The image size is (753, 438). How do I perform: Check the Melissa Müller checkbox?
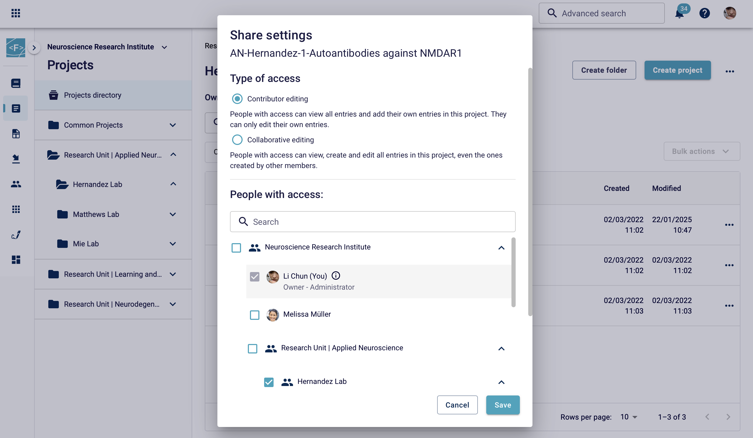point(255,315)
